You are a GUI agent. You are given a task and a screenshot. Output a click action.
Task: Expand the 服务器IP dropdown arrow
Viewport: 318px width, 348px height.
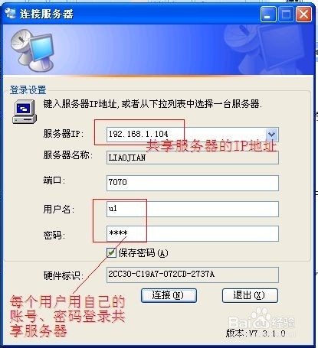(271, 134)
